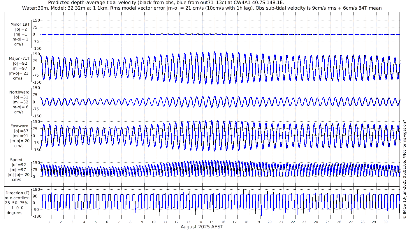The height and width of the screenshot is (233, 408).
Task: Click the '|m-o|= 21' statistic in the Major panel
Action: pos(19,73)
